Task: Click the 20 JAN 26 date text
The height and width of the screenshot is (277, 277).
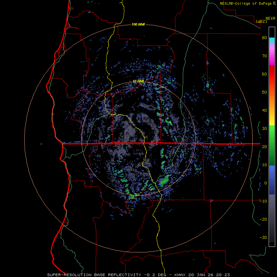Action: coord(202,275)
